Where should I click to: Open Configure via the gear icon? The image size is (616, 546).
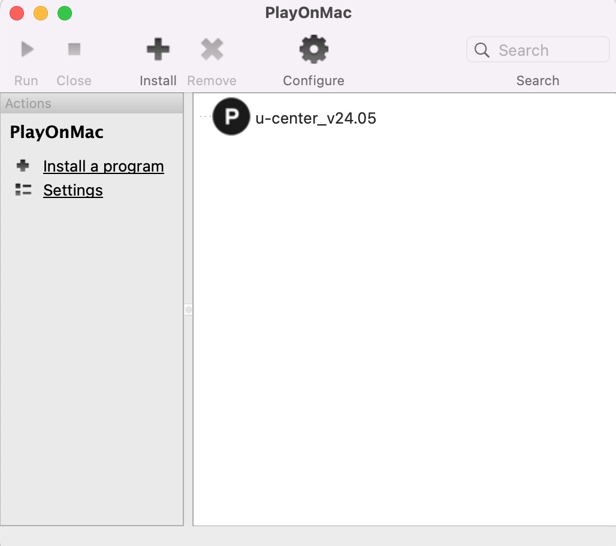(314, 49)
